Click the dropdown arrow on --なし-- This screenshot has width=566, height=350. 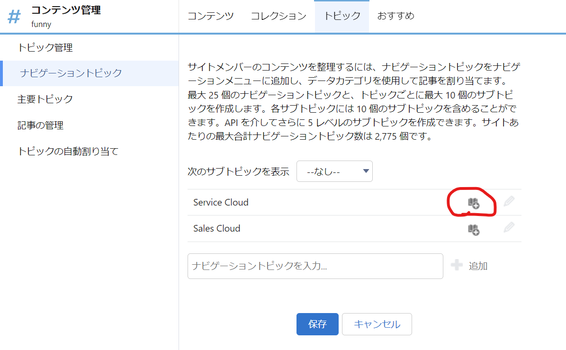pos(366,171)
